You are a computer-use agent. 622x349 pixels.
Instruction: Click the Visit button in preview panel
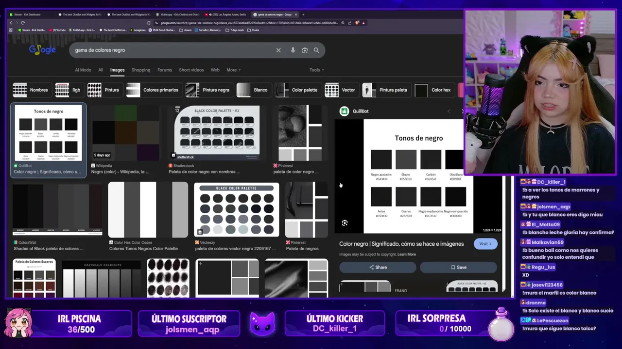485,244
